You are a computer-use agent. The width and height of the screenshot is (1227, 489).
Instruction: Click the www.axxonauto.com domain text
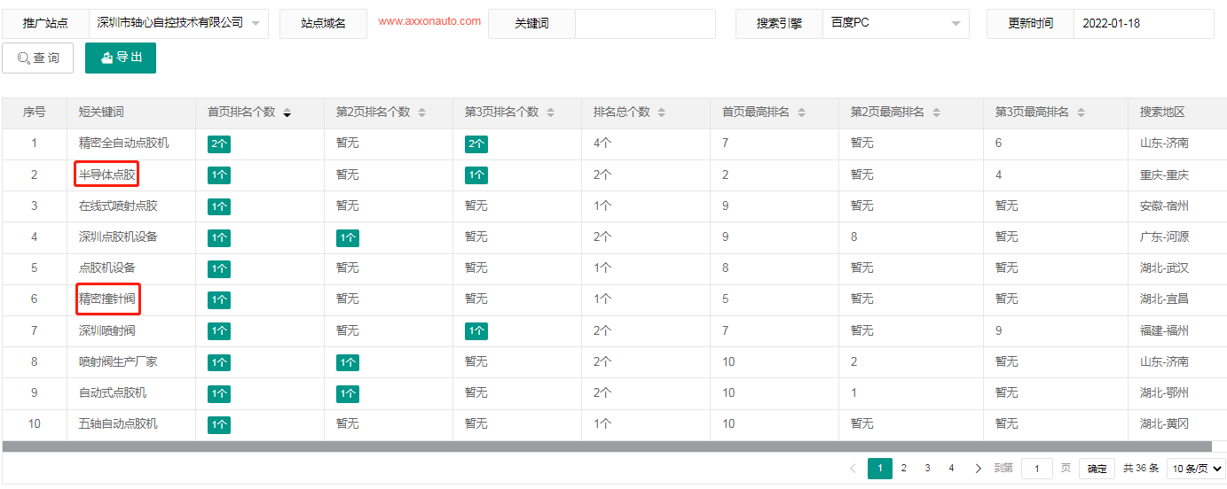pyautogui.click(x=429, y=21)
